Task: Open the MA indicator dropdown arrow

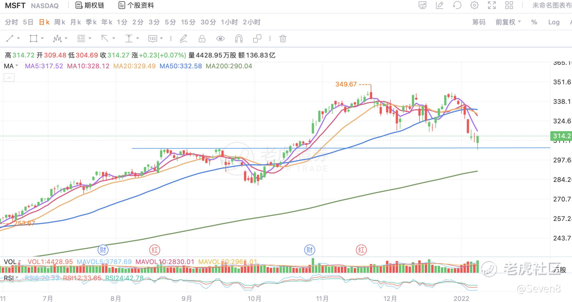Action: [x=17, y=66]
